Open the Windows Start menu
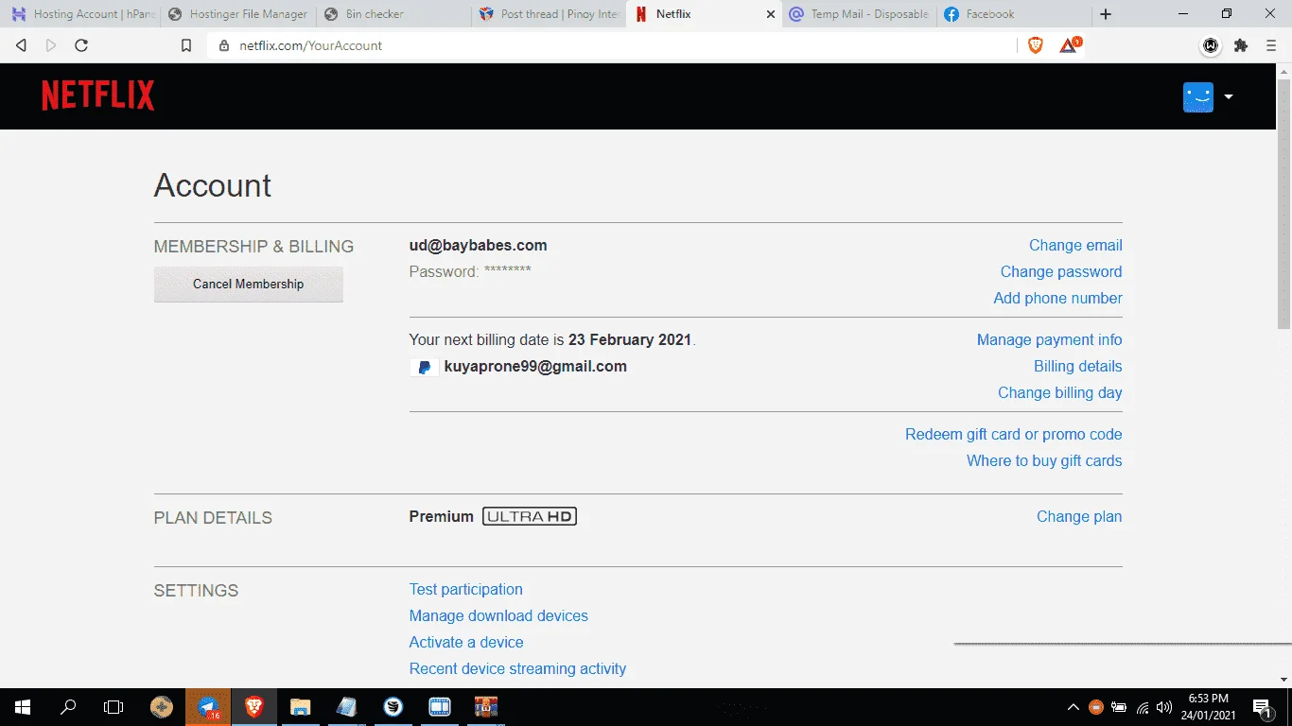The width and height of the screenshot is (1292, 726). (x=22, y=707)
